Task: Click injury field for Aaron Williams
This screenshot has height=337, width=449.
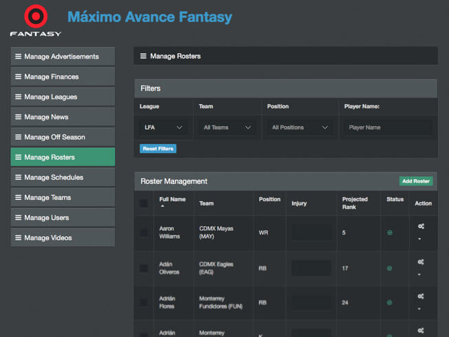Action: pos(311,233)
